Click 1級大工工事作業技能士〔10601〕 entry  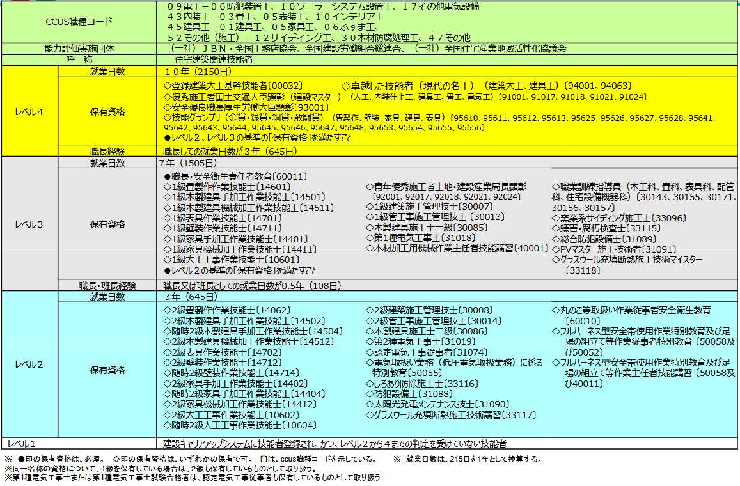pyautogui.click(x=231, y=260)
